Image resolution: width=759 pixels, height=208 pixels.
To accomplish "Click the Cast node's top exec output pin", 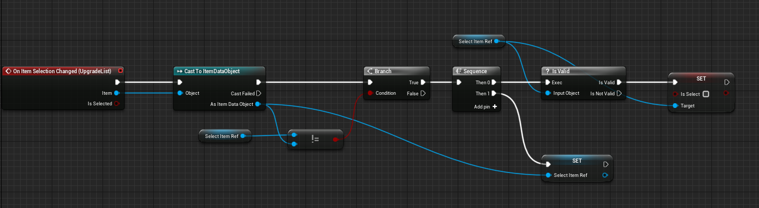I will (258, 82).
